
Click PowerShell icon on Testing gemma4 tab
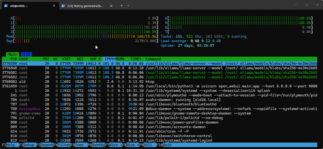tap(63, 6)
